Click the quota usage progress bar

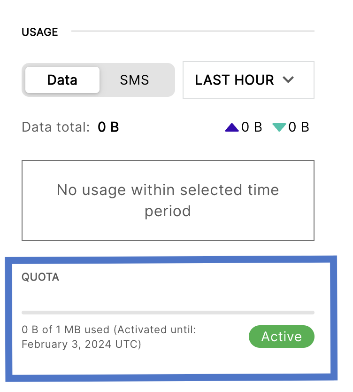click(x=168, y=312)
